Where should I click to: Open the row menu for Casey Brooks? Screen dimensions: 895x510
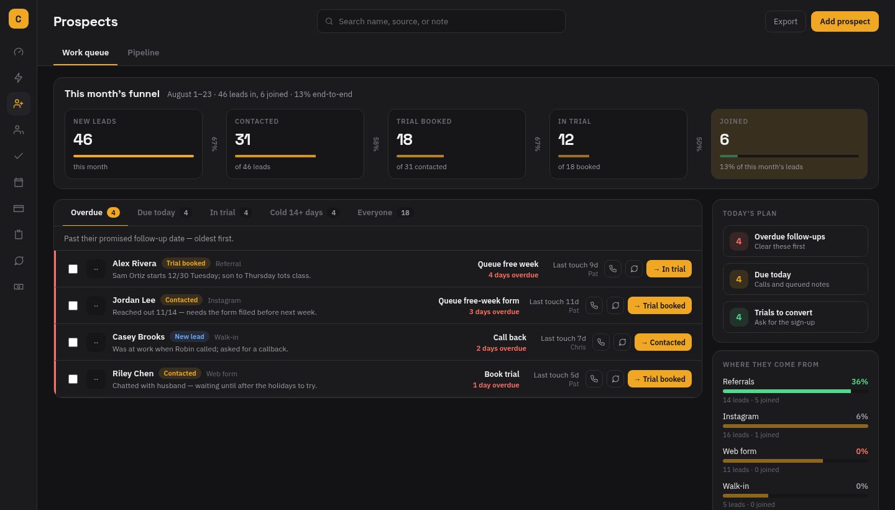(96, 342)
